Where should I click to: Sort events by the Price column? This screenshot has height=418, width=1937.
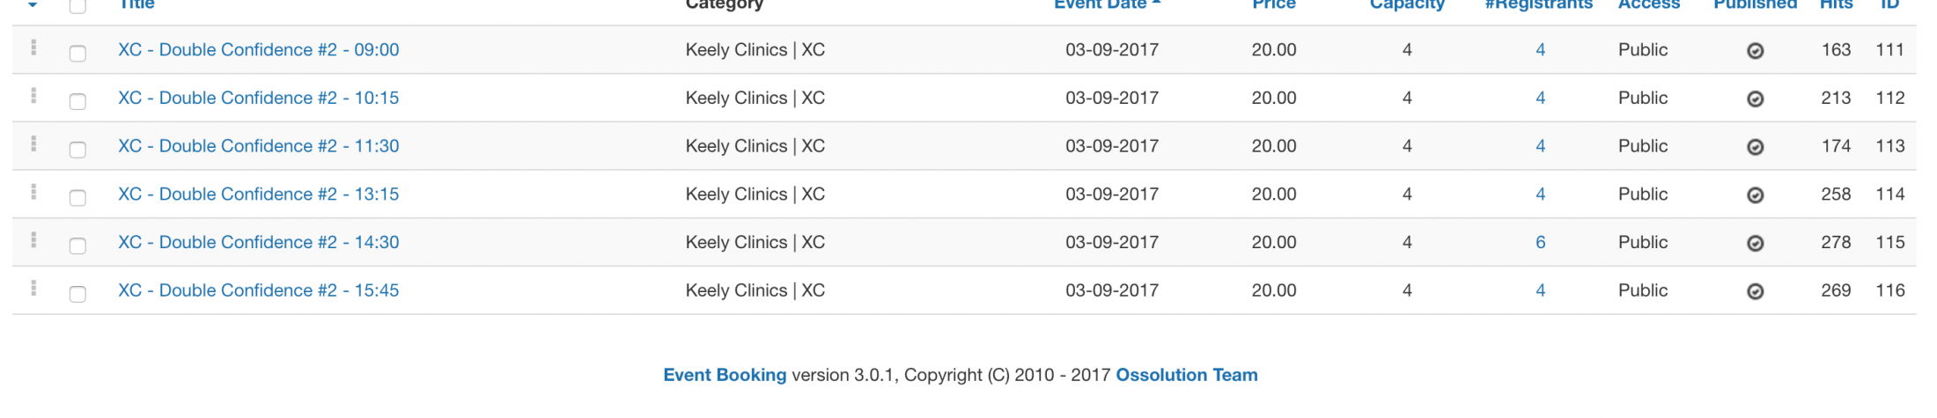click(1273, 5)
